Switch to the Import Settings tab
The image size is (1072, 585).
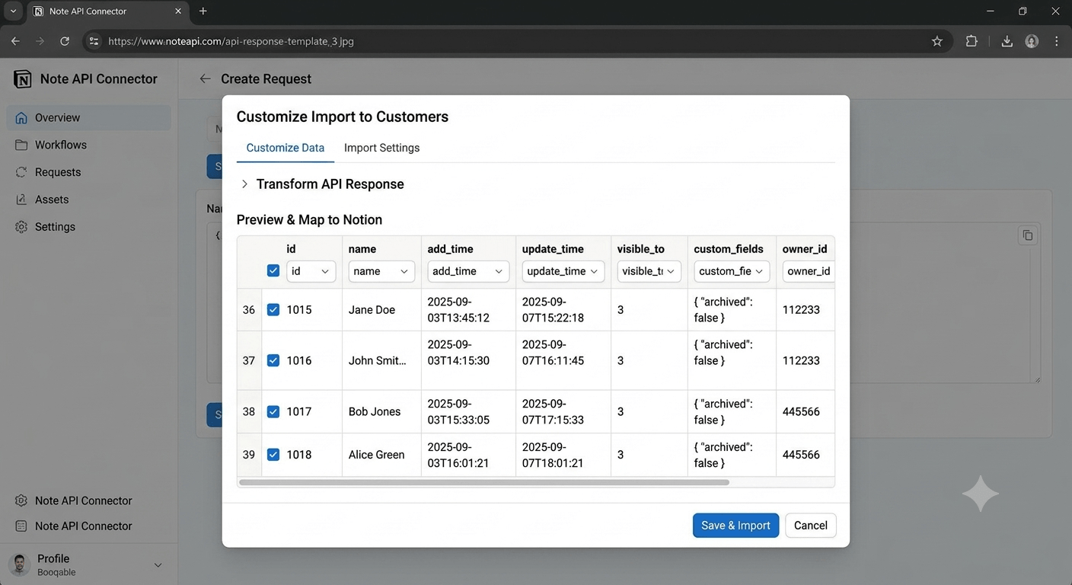tap(381, 148)
